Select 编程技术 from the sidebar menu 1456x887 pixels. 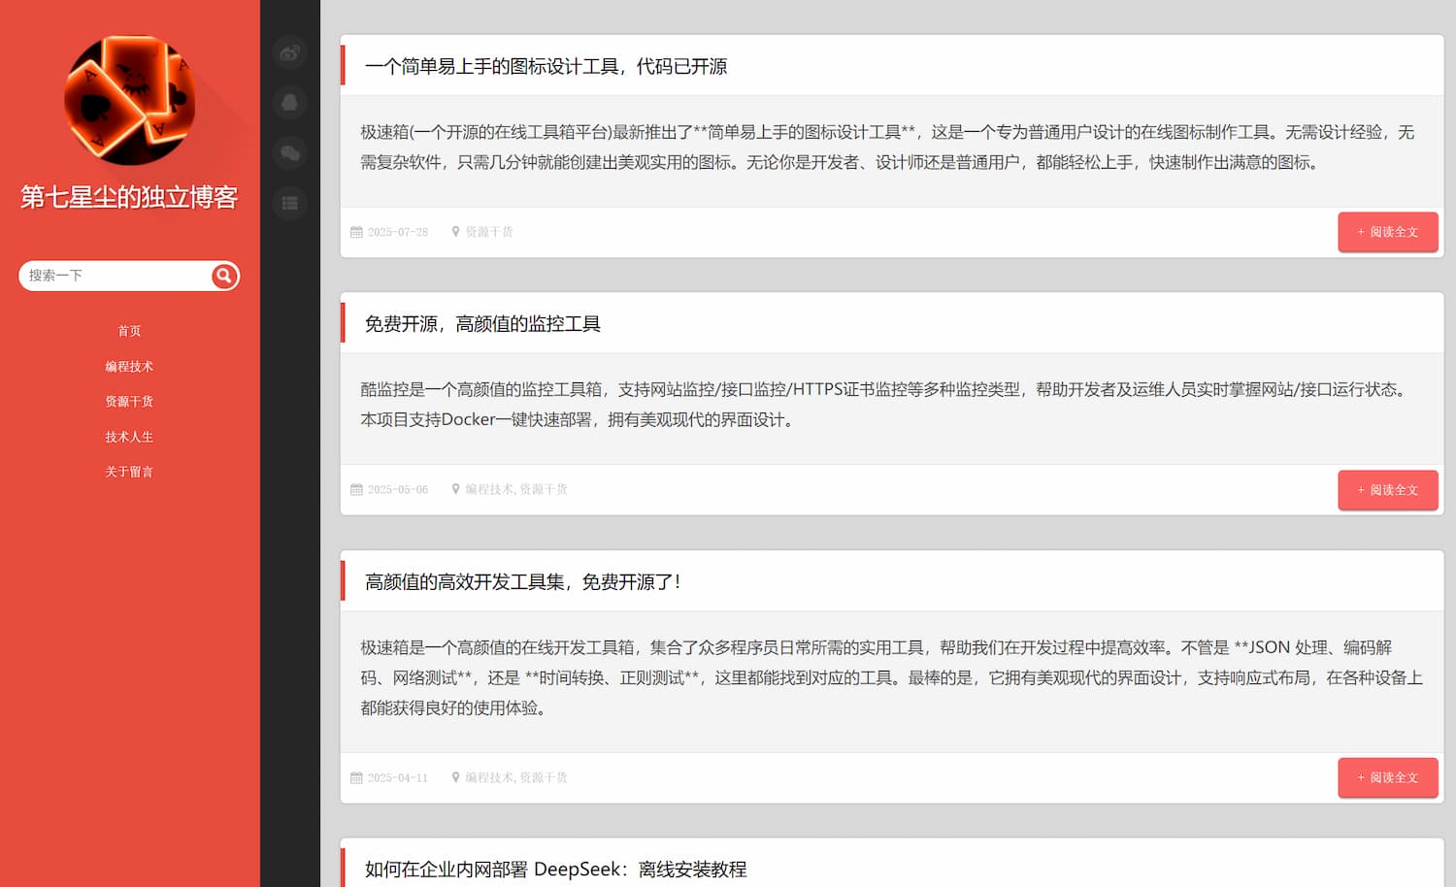pyautogui.click(x=129, y=366)
